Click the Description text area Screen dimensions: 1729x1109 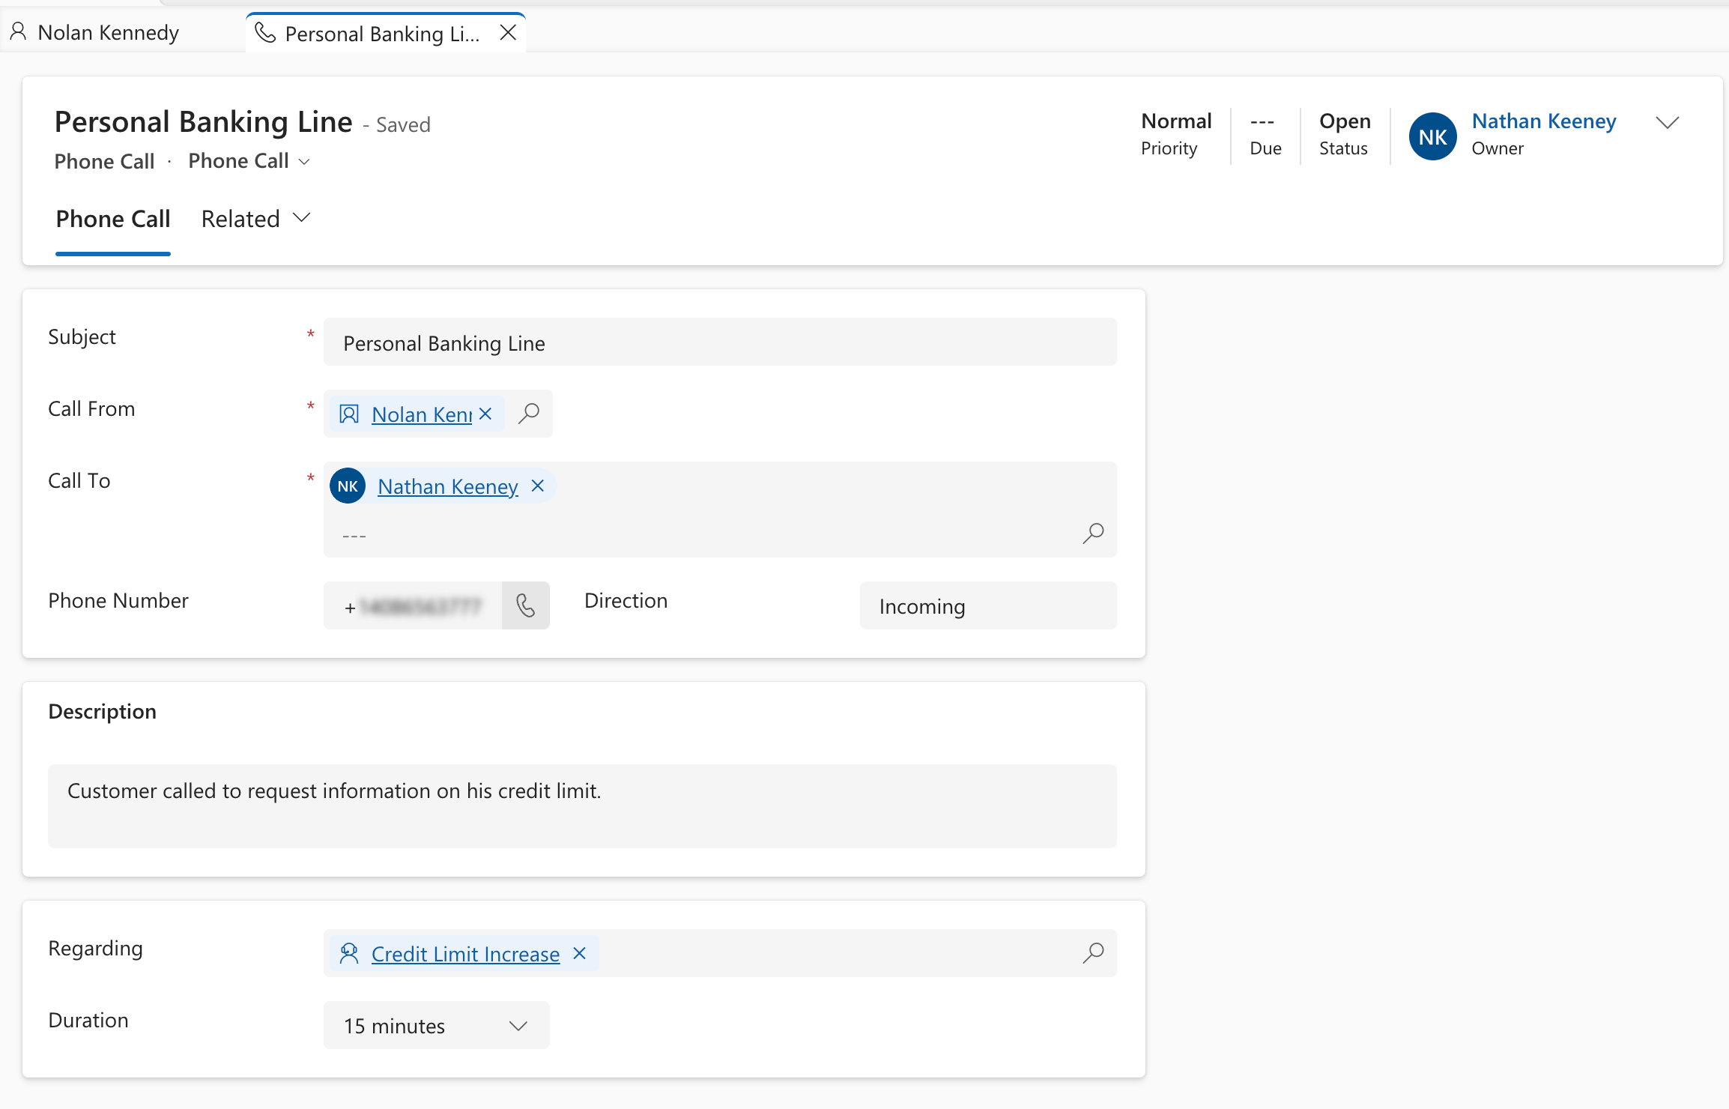[581, 806]
